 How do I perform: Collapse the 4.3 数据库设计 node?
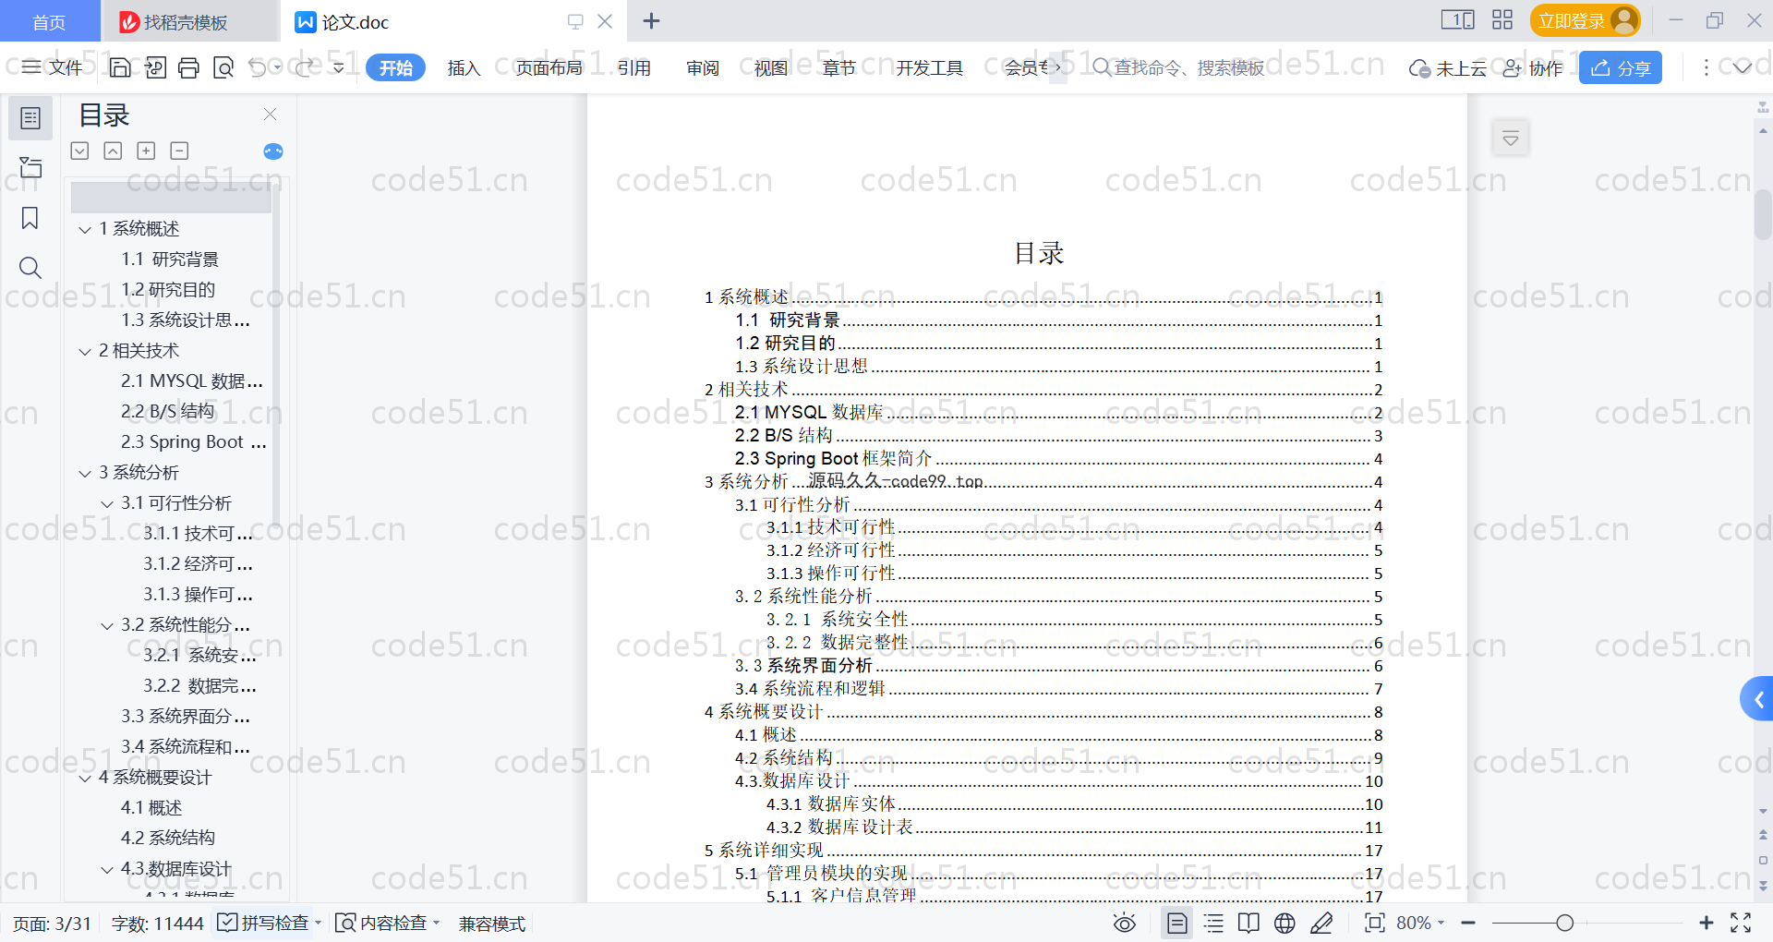(107, 869)
